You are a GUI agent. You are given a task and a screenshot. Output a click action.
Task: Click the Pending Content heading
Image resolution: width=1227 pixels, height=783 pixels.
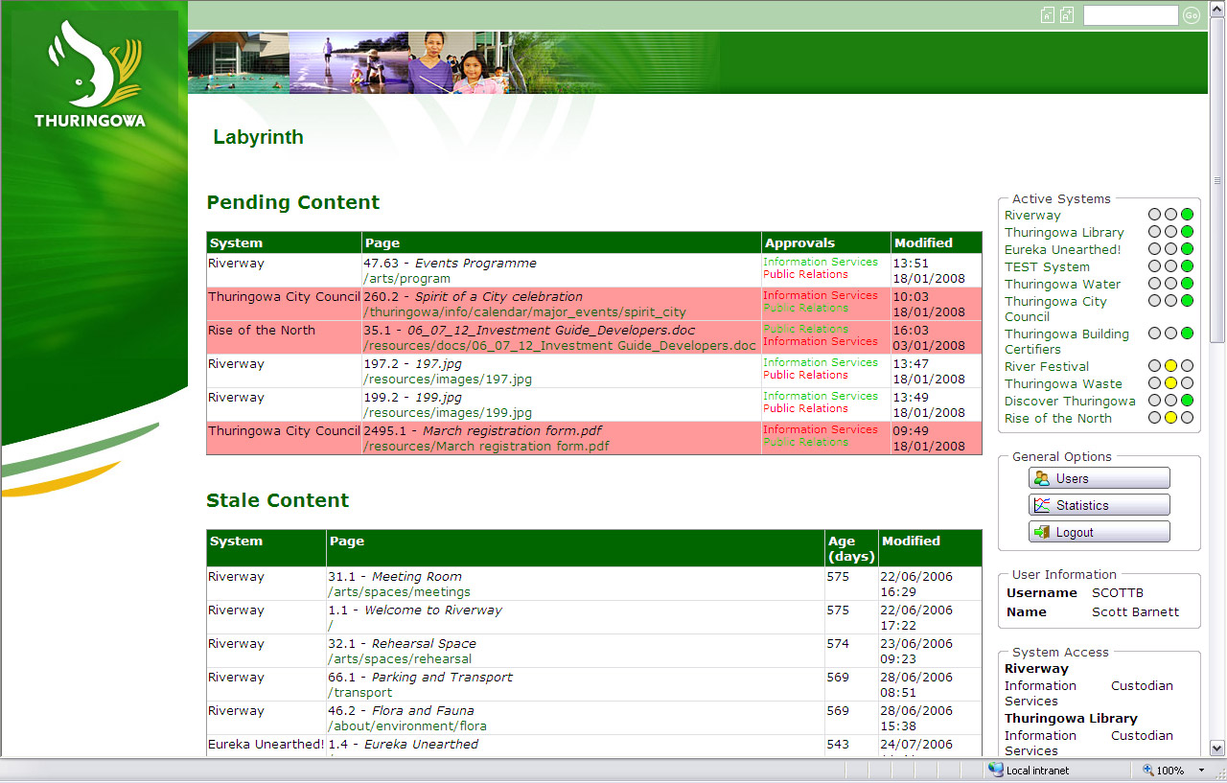tap(293, 202)
